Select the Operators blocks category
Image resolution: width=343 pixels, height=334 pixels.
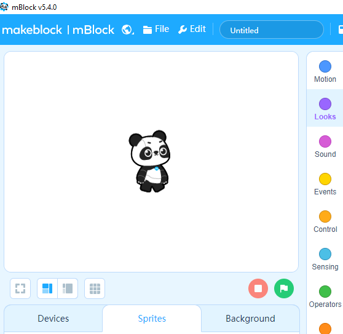(325, 296)
